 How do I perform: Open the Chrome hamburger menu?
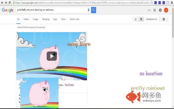click(x=172, y=3)
